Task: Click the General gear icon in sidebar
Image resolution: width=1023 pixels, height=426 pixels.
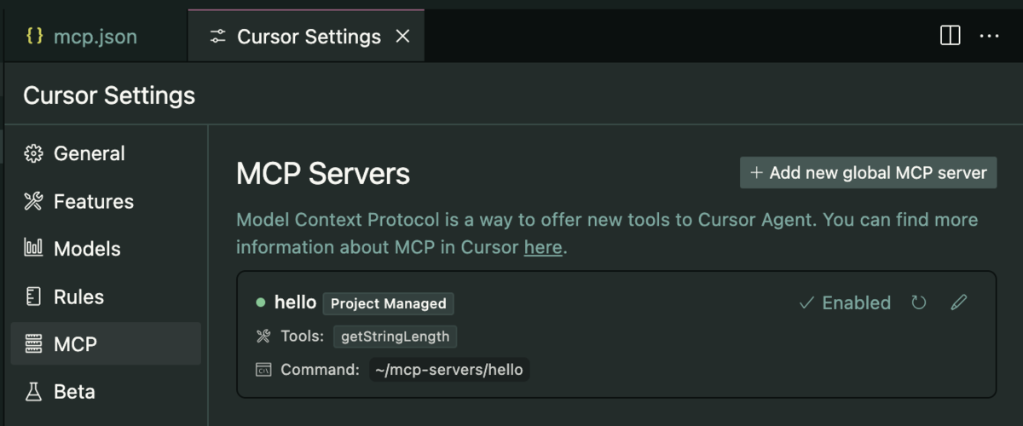Action: click(x=33, y=154)
